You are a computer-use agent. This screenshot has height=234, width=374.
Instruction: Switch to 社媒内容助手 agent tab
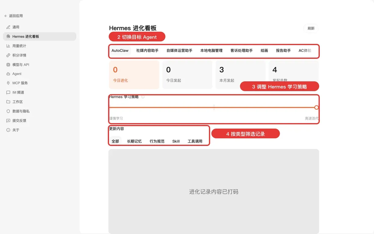147,51
